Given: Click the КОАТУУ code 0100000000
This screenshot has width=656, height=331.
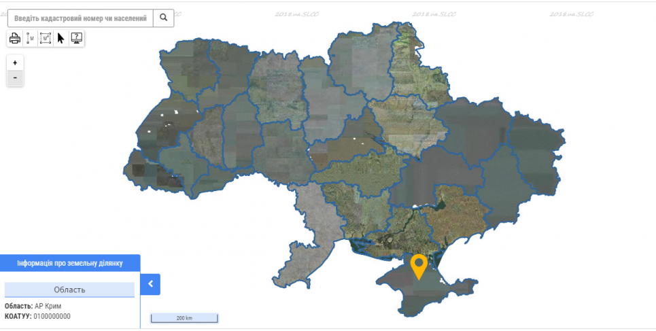Looking at the screenshot, I should (52, 316).
